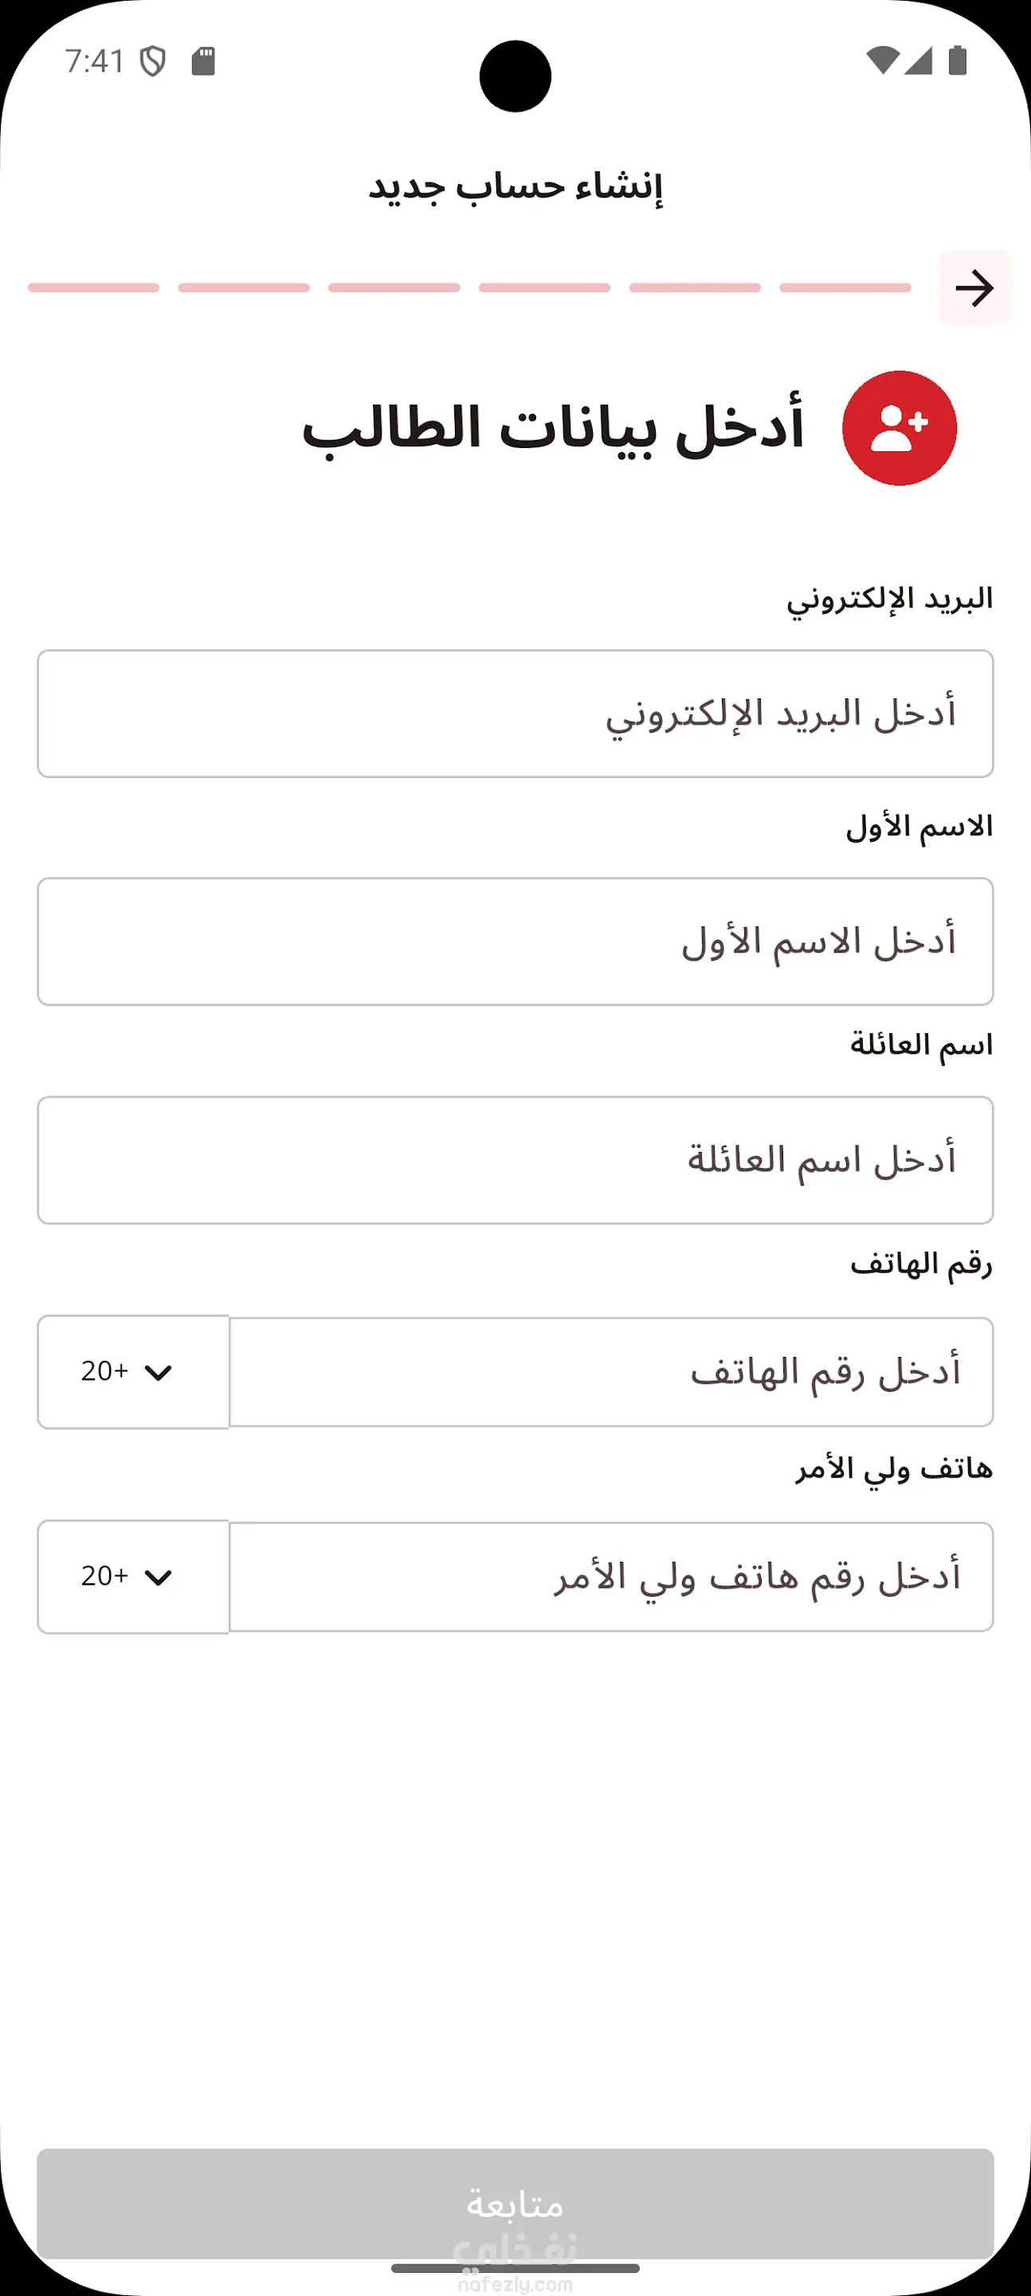
Task: Click the guardian phone number input field
Action: pyautogui.click(x=611, y=1577)
